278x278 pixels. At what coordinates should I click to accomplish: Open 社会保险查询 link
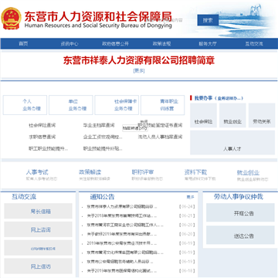pyautogui.click(x=42, y=125)
